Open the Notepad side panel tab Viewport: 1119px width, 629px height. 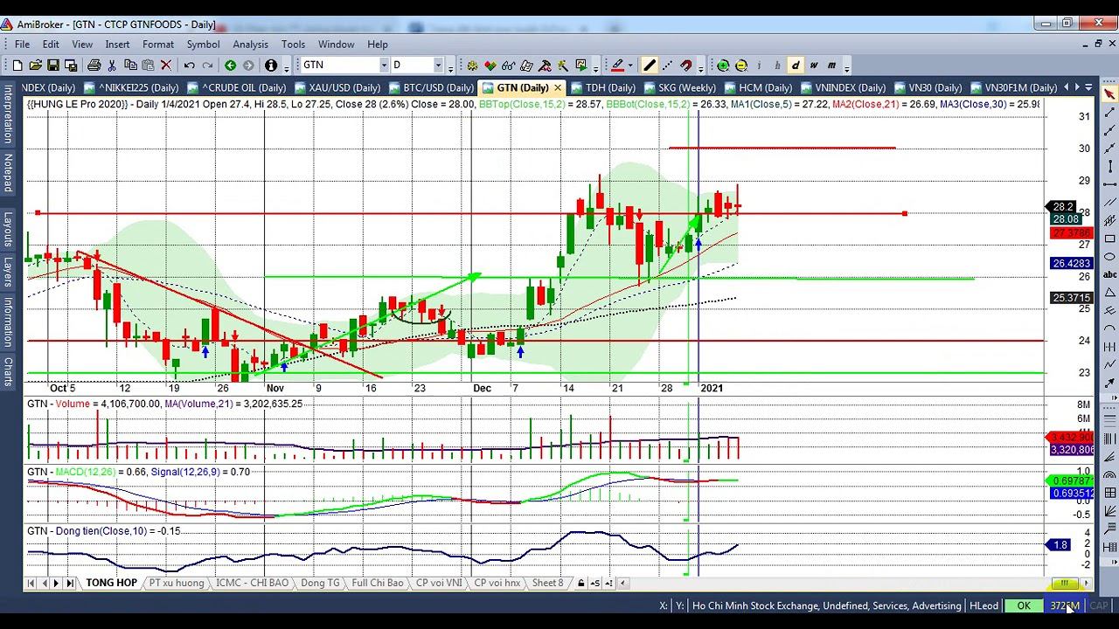[8, 174]
